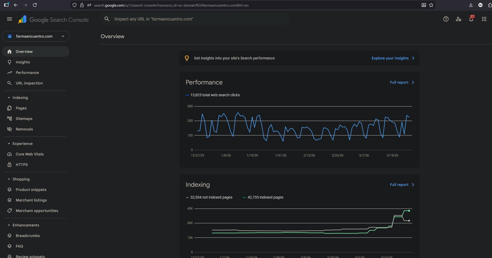Screen dimensions: 492x258
Task: Open the FAQ enhancement report
Action: [x=36, y=246]
